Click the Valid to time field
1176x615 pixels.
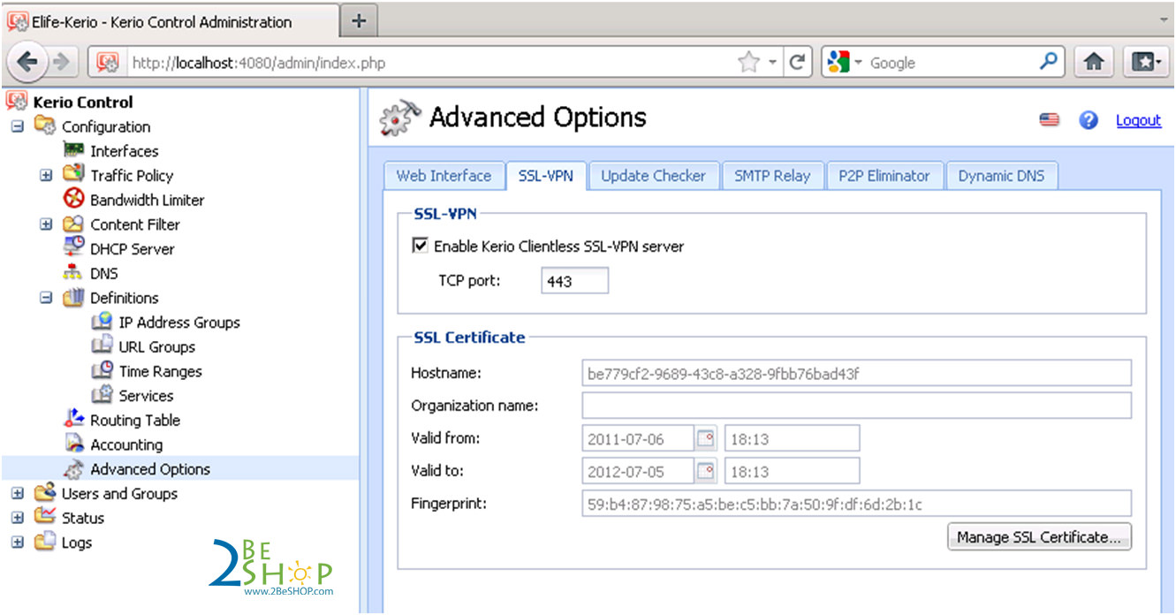click(x=792, y=471)
